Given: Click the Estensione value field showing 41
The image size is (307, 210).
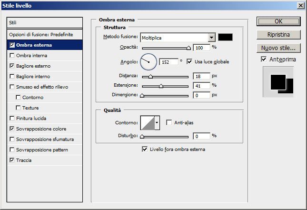Looking at the screenshot, I should pos(201,86).
